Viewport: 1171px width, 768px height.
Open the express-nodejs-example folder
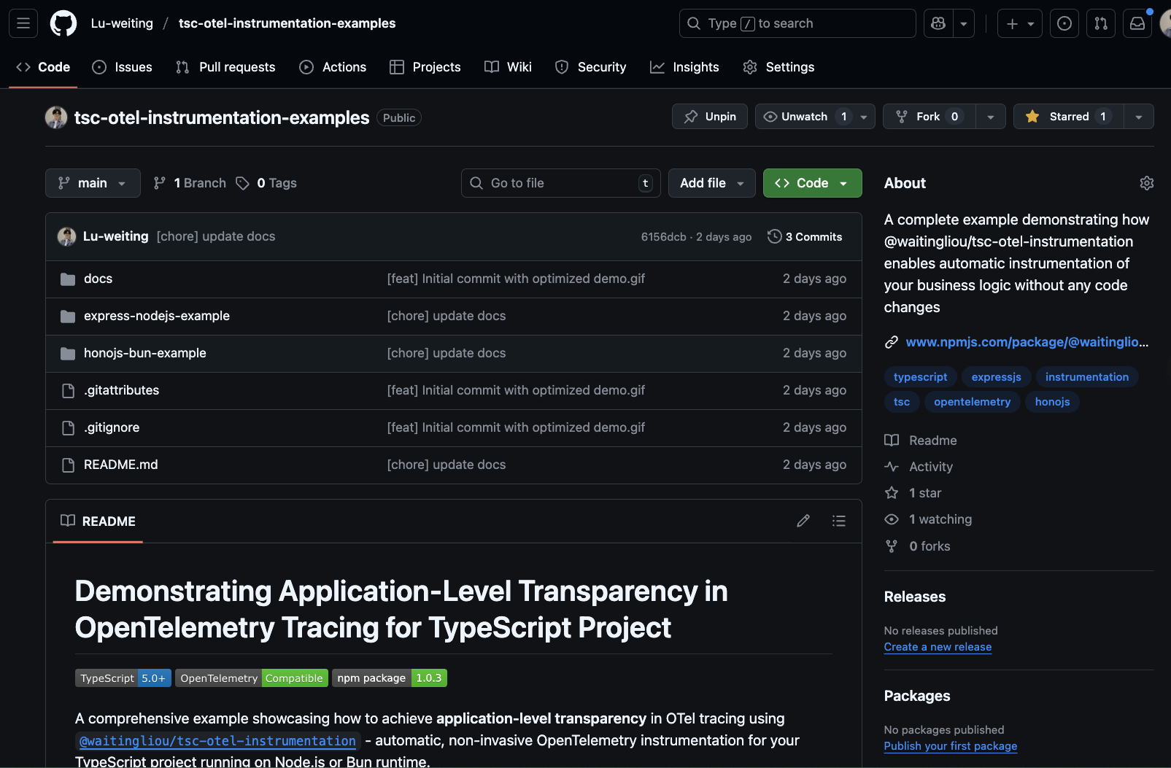pyautogui.click(x=157, y=316)
